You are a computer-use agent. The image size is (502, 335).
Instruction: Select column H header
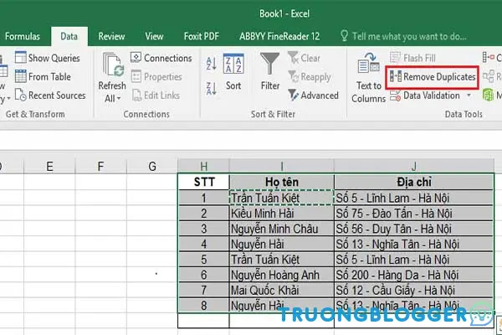pyautogui.click(x=203, y=167)
